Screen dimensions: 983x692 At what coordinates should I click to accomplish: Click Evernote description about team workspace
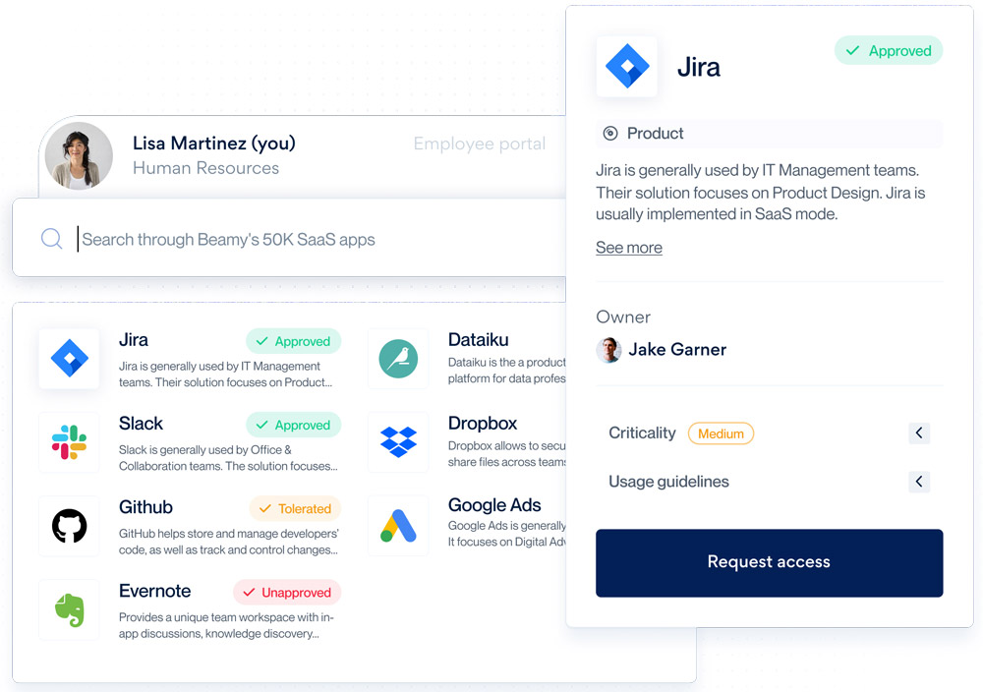tap(226, 625)
